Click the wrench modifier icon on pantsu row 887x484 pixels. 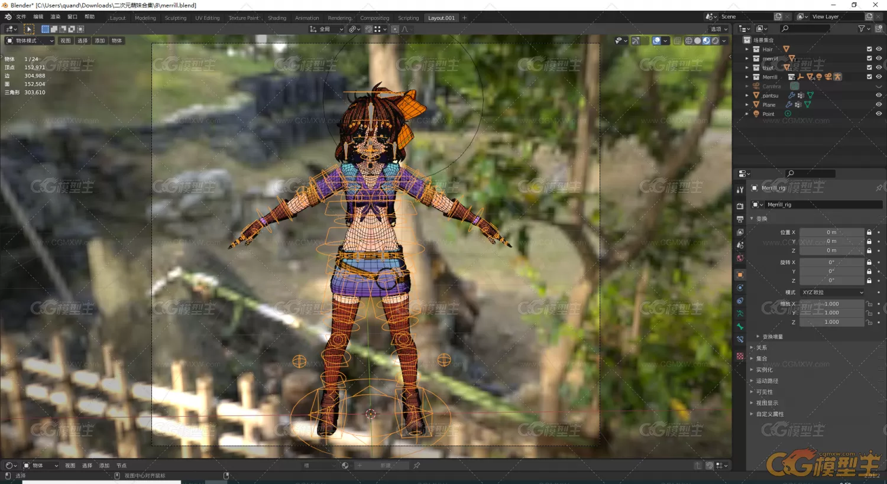pos(791,95)
